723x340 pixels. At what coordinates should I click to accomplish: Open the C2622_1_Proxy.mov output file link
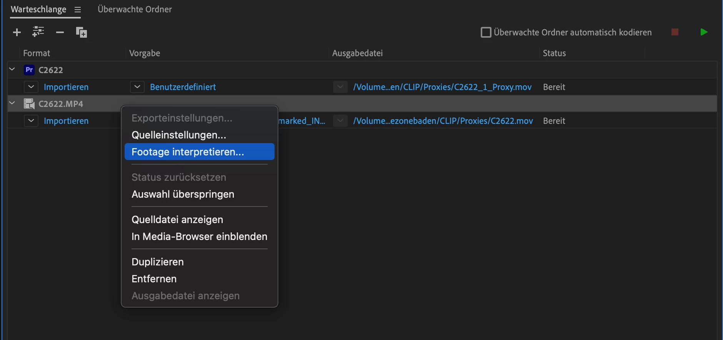click(x=442, y=87)
